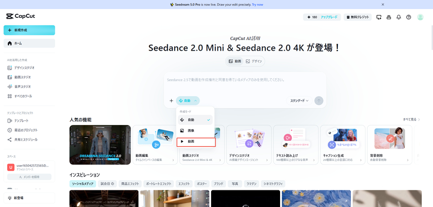Image resolution: width=433 pixels, height=207 pixels.
Task: Select the ポスター filter tab
Action: [x=202, y=184]
